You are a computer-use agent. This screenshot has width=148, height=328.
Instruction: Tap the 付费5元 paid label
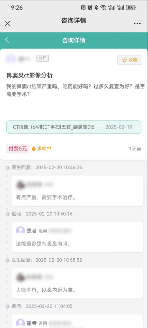(18, 149)
